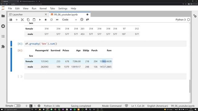
Task: Open the Tabs menu
Action: (x=52, y=8)
